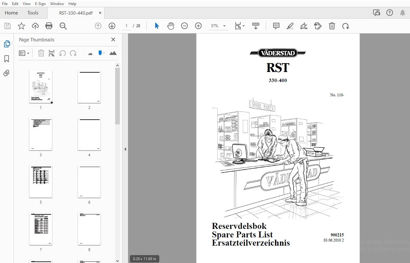The width and height of the screenshot is (410, 263).
Task: Show the Page Thumbnails panel icon
Action: (x=7, y=44)
